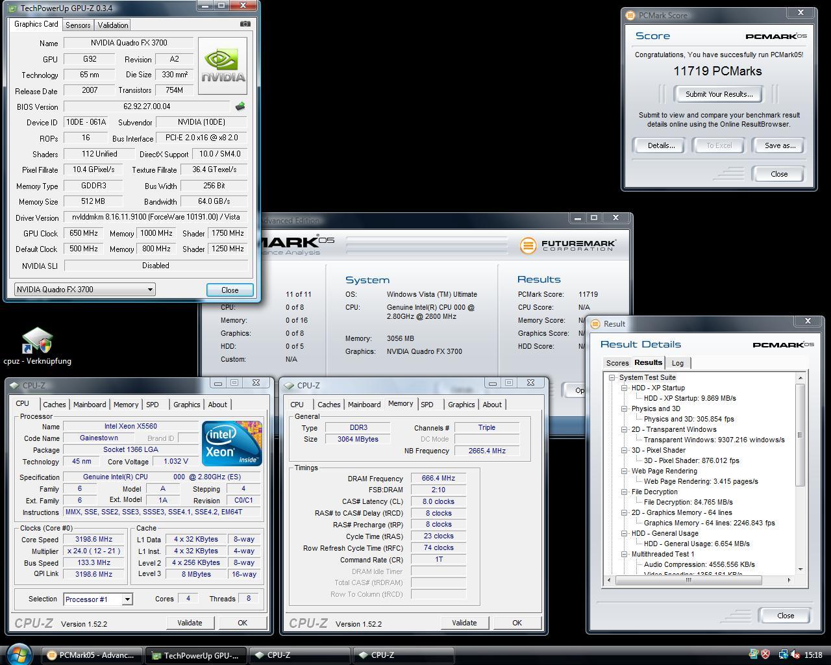Click the GPU-Z screenshot camera icon

coord(245,24)
